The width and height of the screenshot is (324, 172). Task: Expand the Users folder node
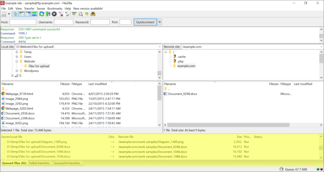[x=17, y=56]
